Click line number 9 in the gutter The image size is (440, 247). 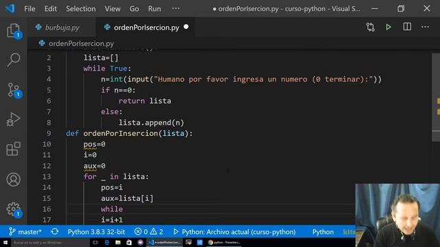coord(49,133)
